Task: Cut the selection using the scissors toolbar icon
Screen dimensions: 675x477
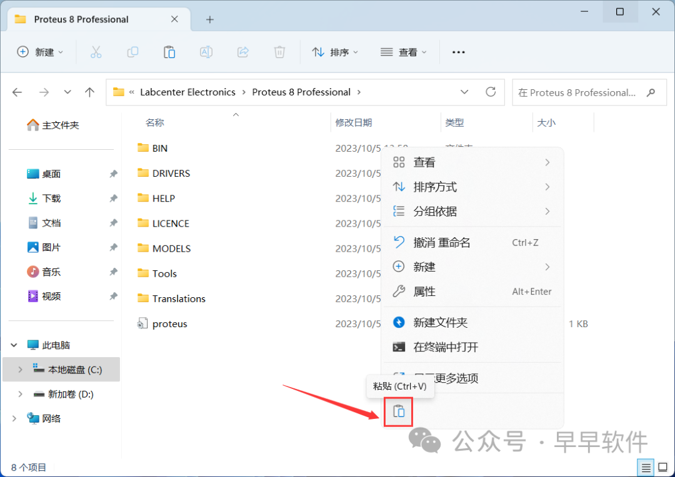Action: 96,52
